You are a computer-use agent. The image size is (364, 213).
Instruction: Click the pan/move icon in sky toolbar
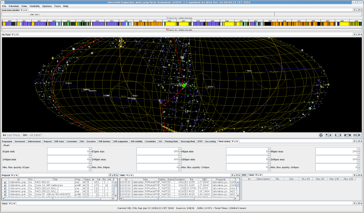click(x=321, y=135)
